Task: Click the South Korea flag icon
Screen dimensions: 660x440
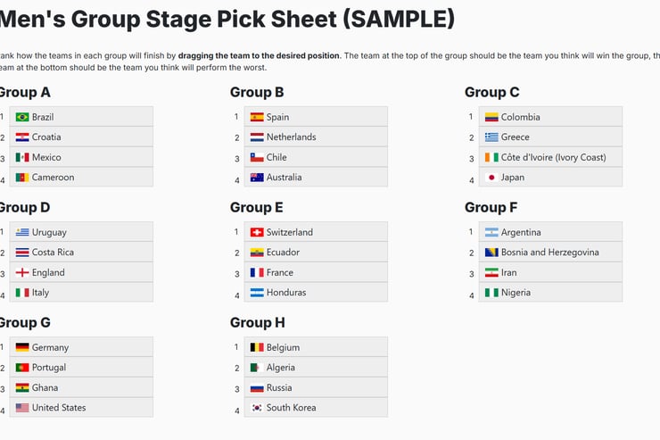Action: click(257, 408)
